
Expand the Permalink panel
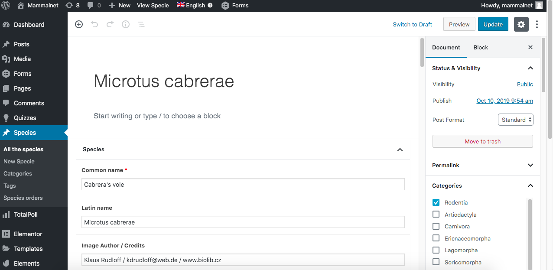[x=530, y=165]
